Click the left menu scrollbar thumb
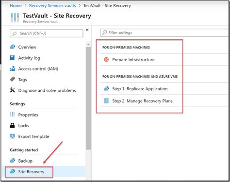Image resolution: width=230 pixels, height=182 pixels. coord(88,98)
